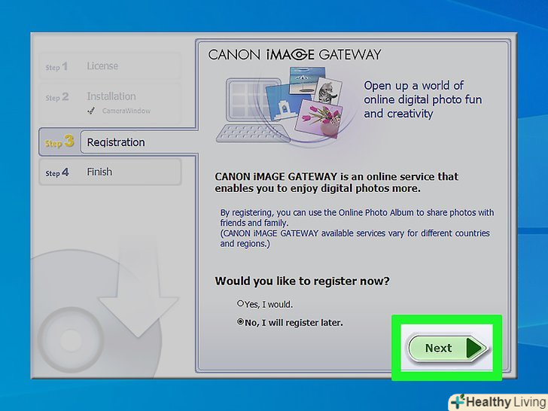This screenshot has height=411, width=548.
Task: Click the computer and photos illustration
Action: pyautogui.click(x=279, y=106)
